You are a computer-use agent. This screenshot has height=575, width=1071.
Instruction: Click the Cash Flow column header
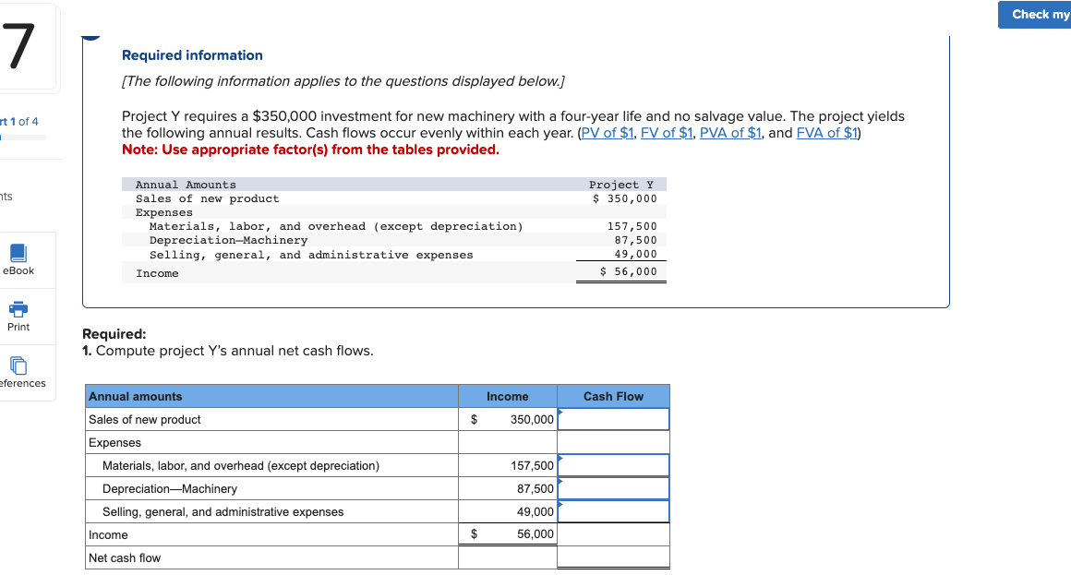pos(613,397)
